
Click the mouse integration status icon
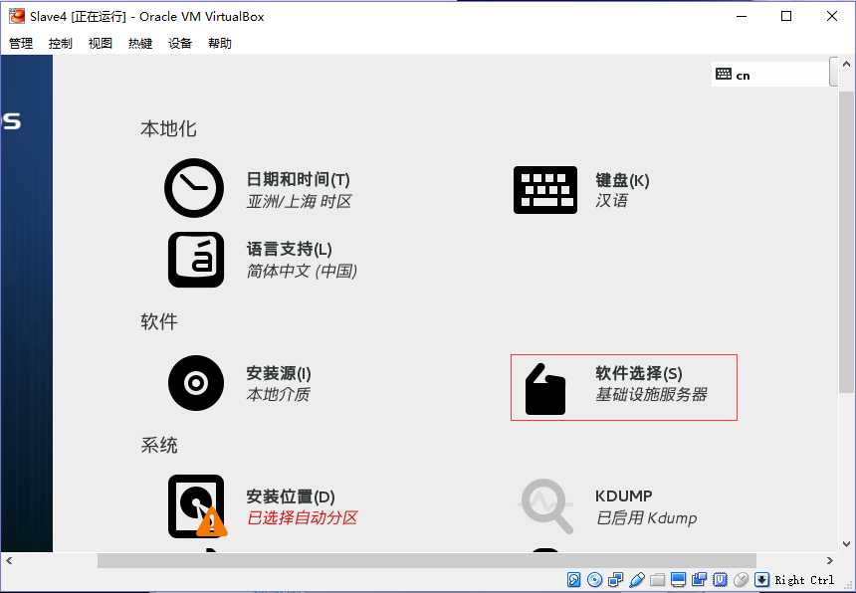[x=741, y=579]
